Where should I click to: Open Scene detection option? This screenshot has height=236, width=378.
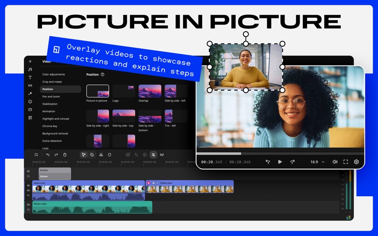pos(52,141)
